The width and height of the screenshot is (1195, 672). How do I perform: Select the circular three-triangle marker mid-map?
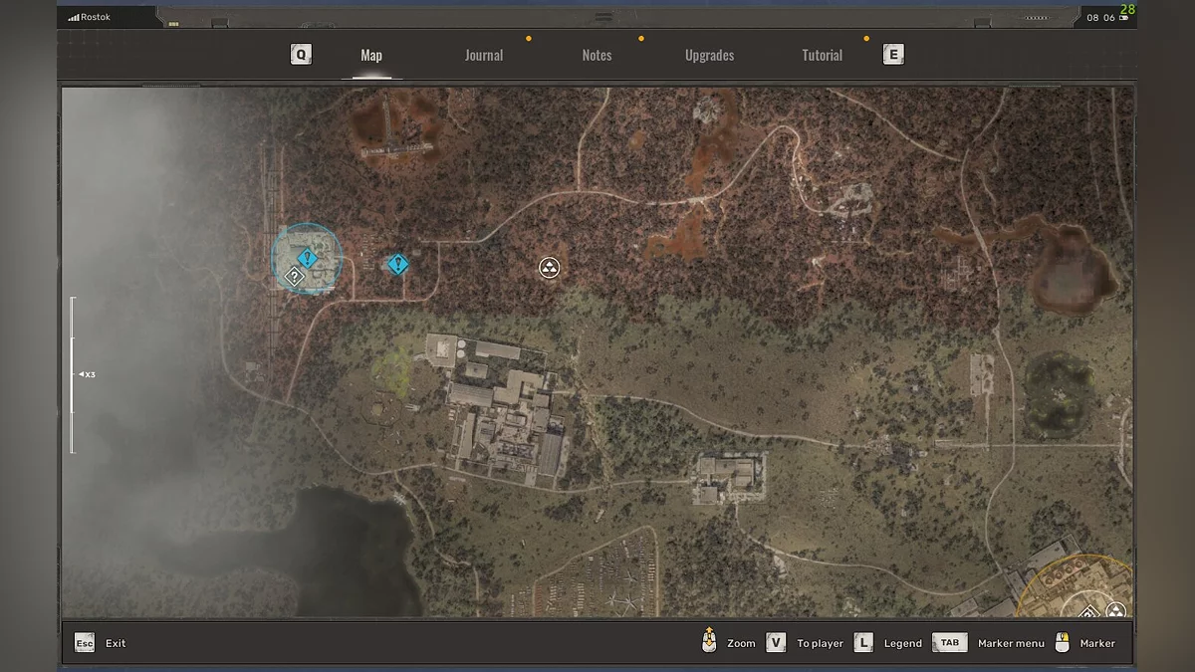tap(549, 267)
